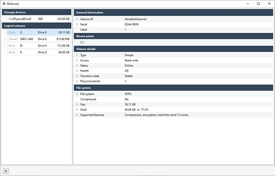Select logical volume Drive E:
Screen dimensions: 275x176
(x=39, y=52)
